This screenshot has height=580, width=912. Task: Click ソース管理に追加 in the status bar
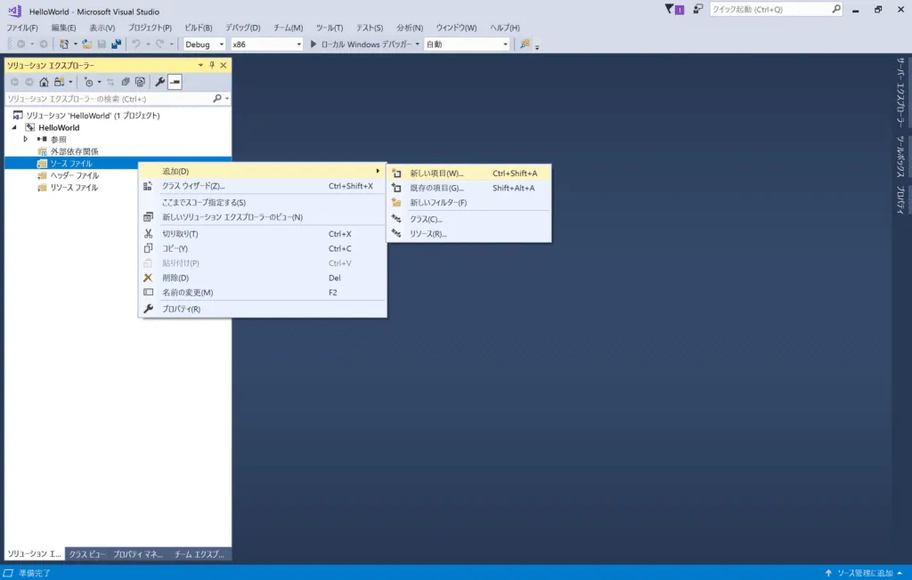[864, 573]
